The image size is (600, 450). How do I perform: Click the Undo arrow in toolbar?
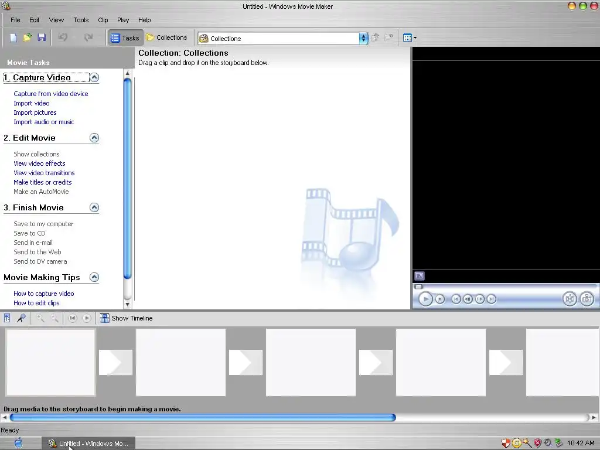pos(63,37)
